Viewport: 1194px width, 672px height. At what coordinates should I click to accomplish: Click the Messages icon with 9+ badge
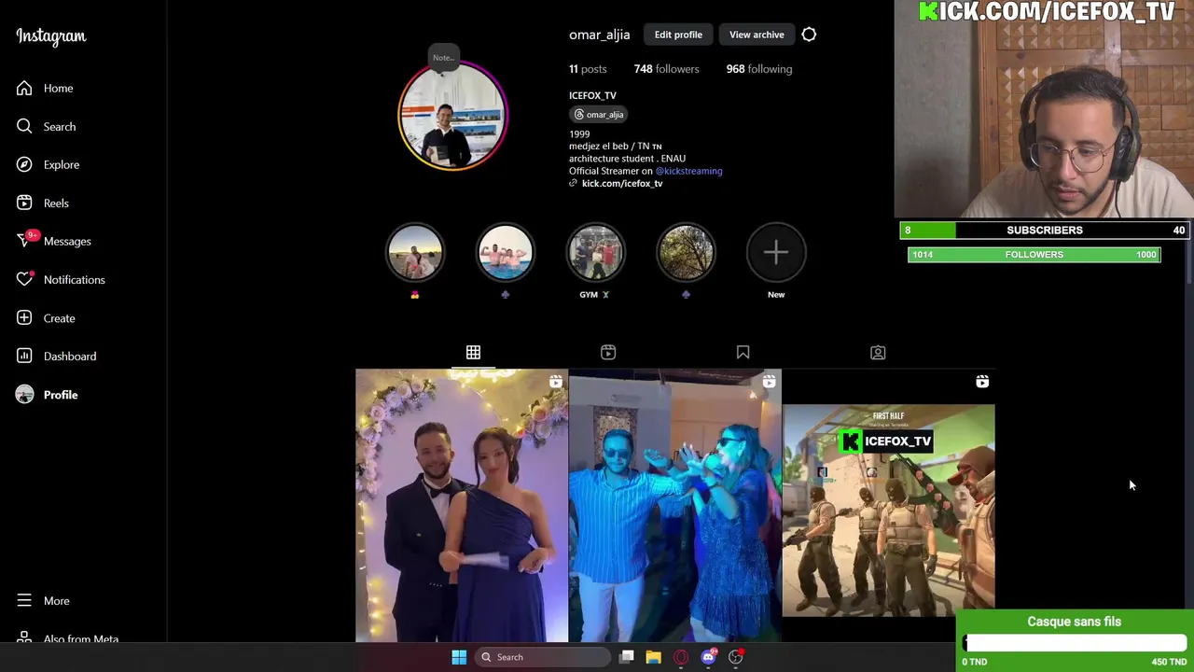26,240
